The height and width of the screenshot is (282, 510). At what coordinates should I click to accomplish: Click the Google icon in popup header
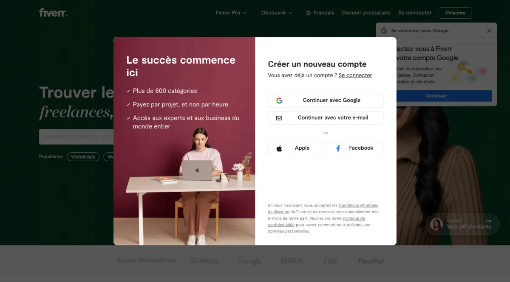click(x=384, y=31)
